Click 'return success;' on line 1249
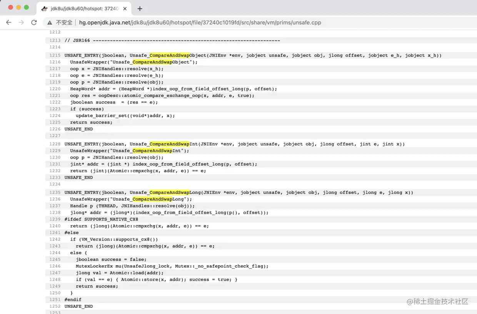This screenshot has width=477, height=314. [x=97, y=286]
